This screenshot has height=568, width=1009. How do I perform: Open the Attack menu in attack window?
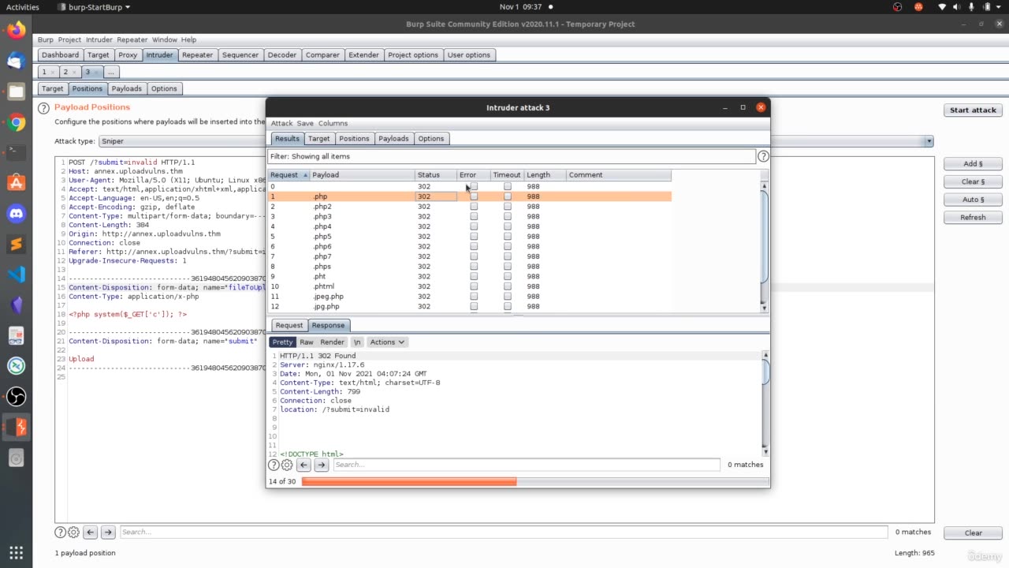281,123
